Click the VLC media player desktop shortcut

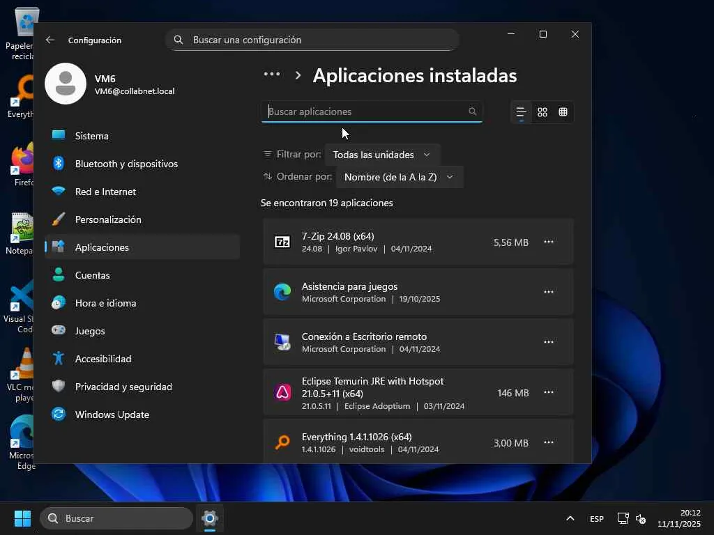[x=21, y=375]
